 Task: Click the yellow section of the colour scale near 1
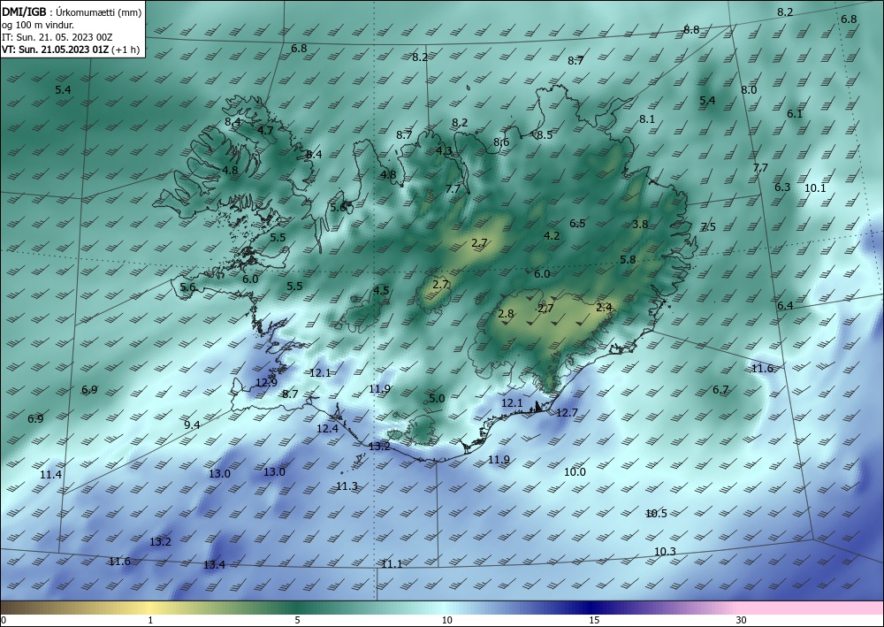point(150,608)
